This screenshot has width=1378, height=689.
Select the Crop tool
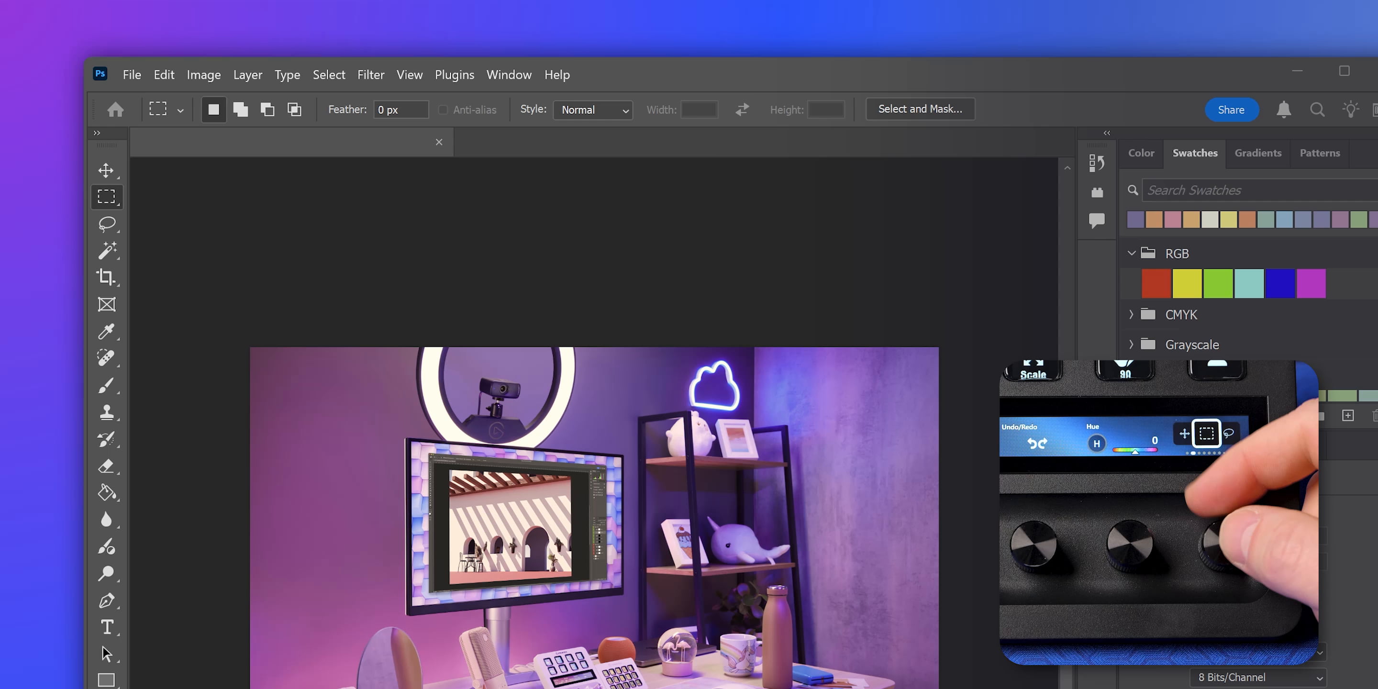[106, 277]
